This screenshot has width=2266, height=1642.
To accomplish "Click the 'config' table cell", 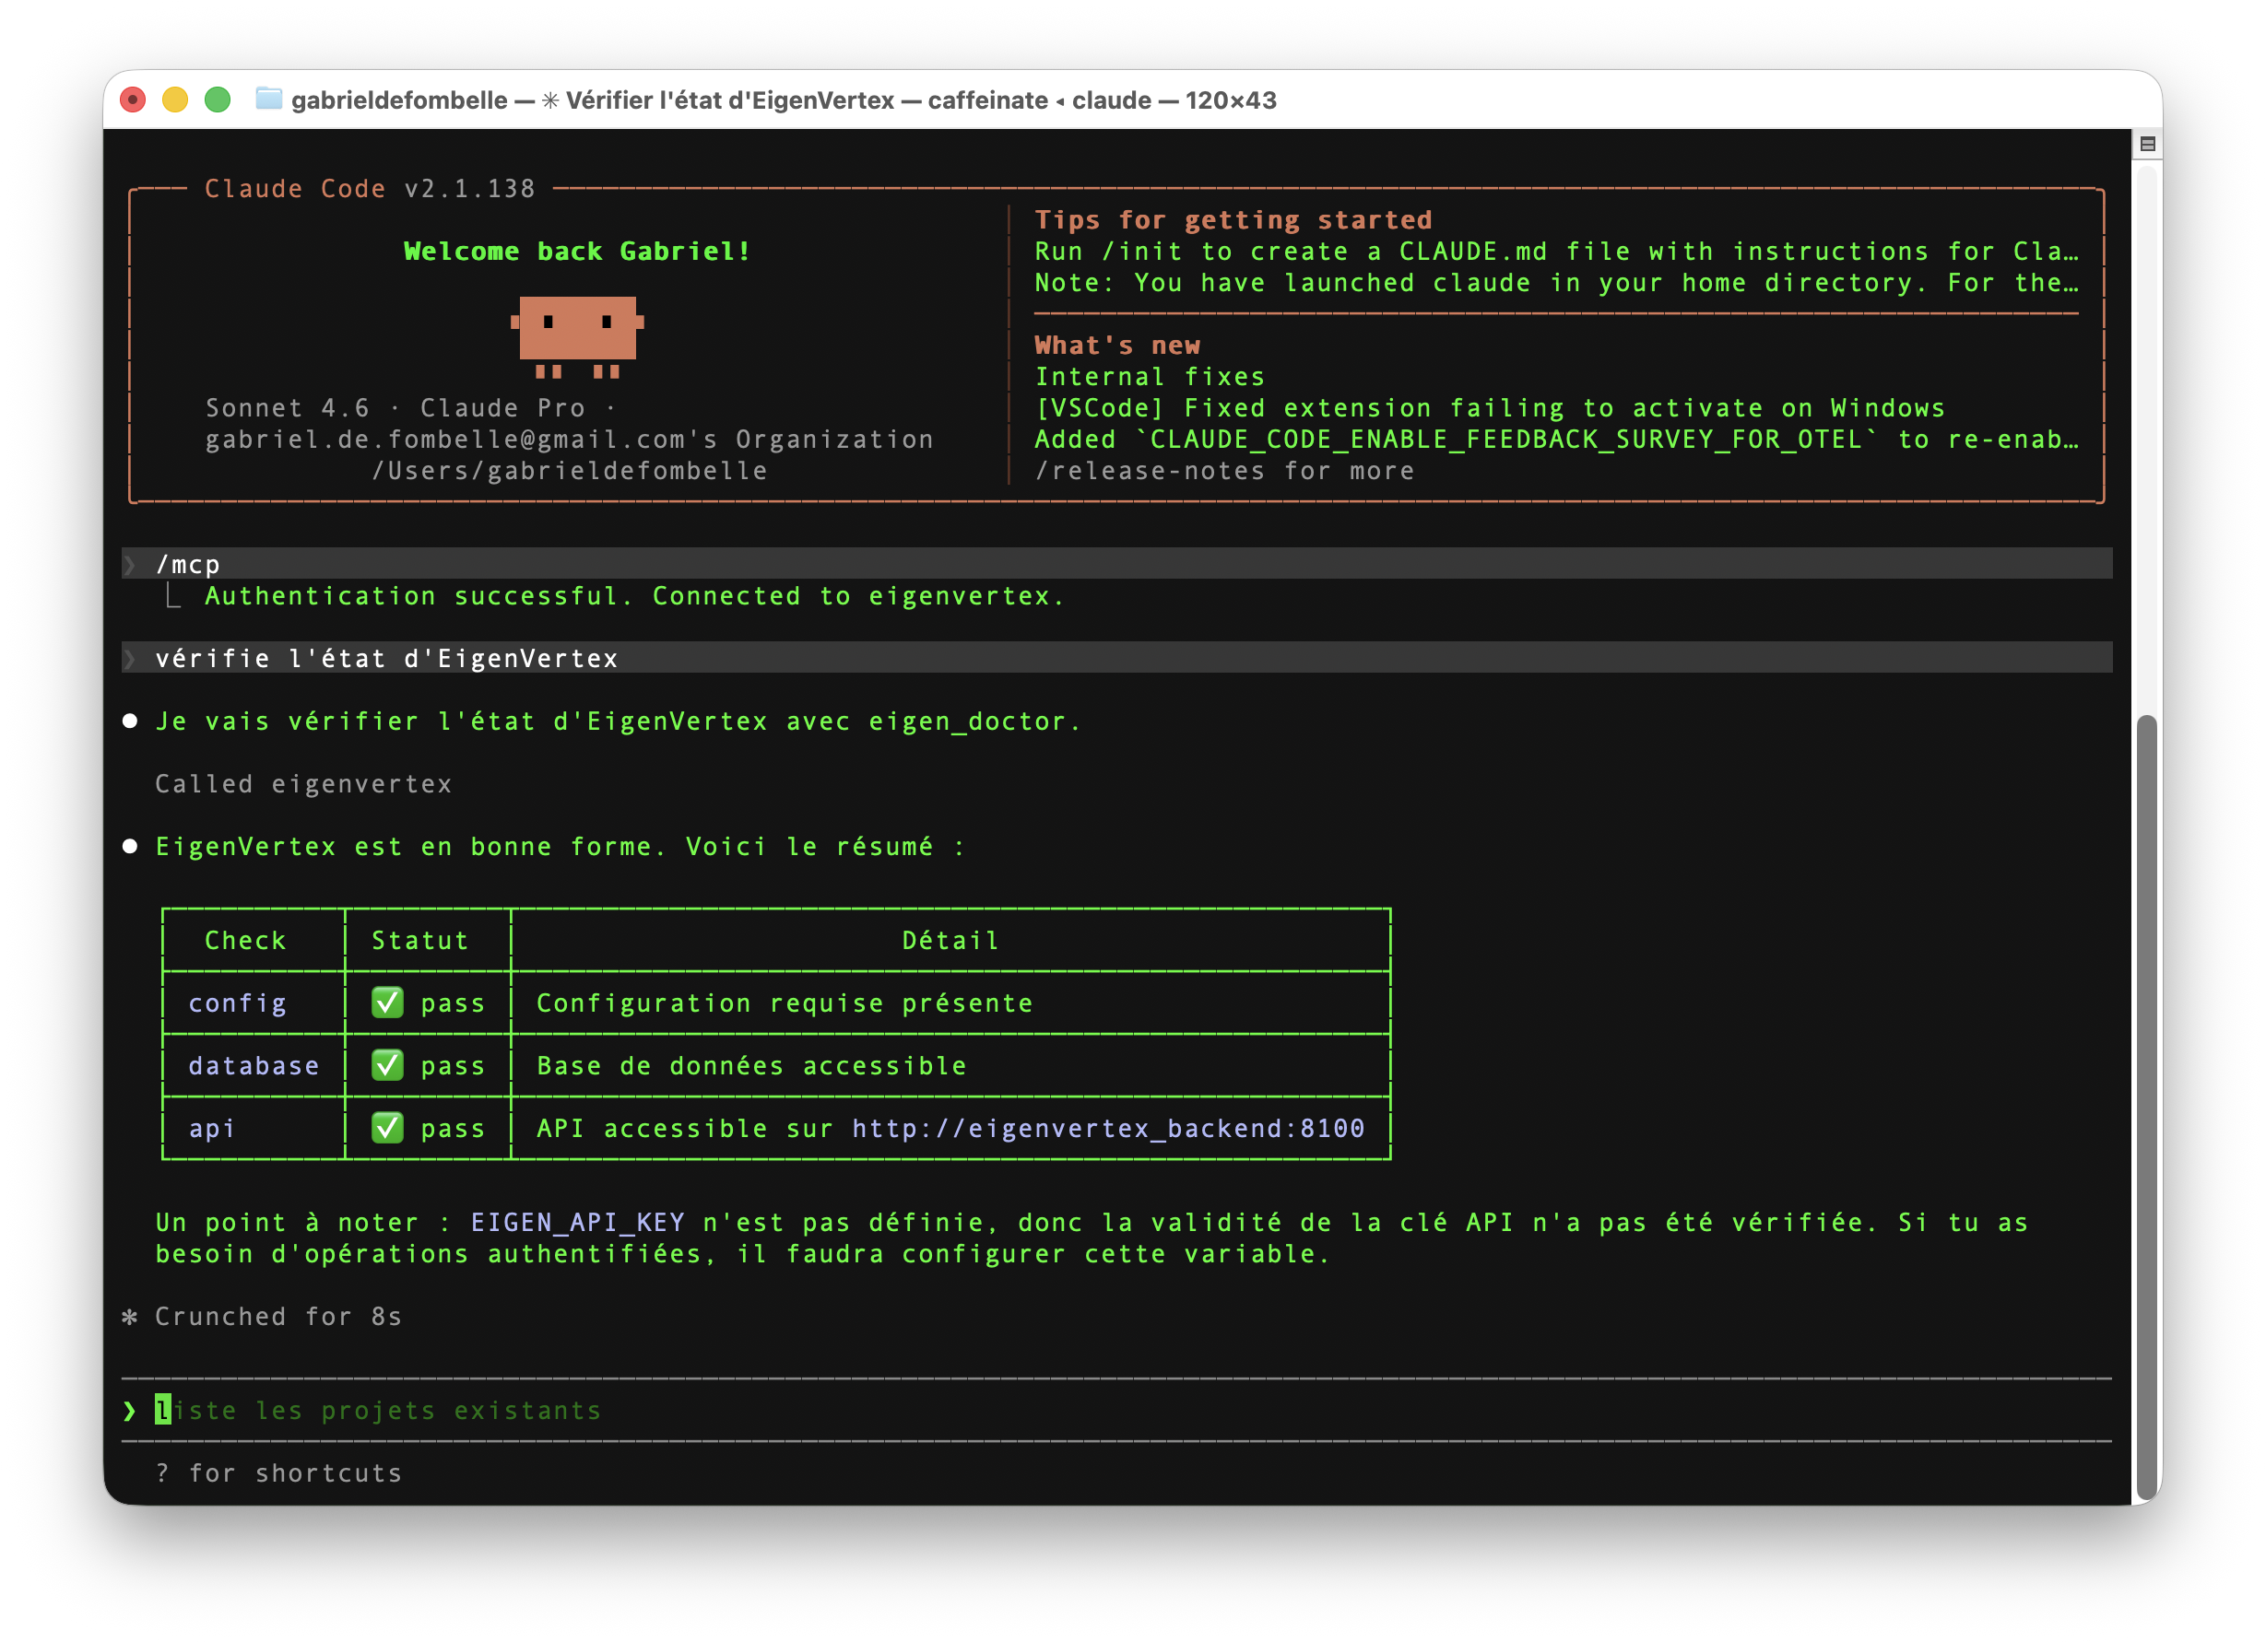I will pos(237,1003).
